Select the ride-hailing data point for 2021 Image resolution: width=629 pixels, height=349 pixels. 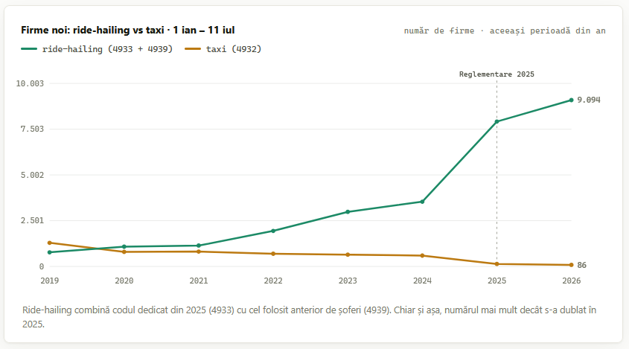[199, 246]
